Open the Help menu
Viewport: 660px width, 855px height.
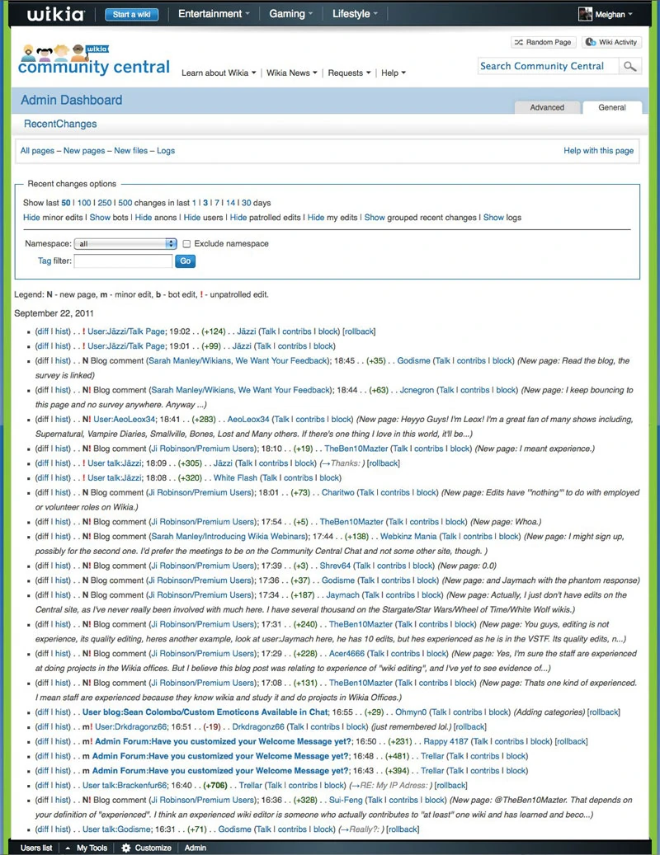coord(394,73)
